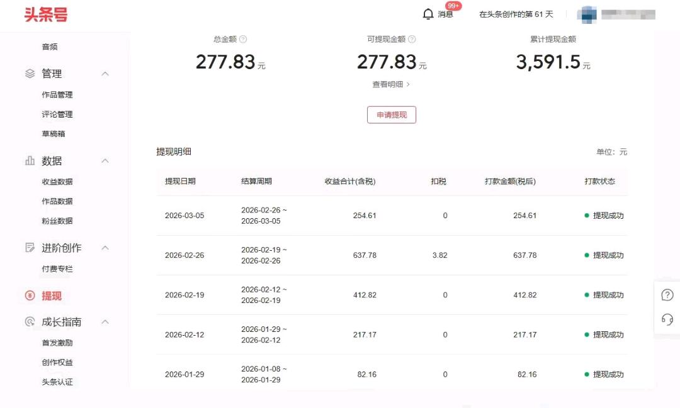Open the help question-mark icon on right edge
The image size is (680, 408).
[667, 294]
